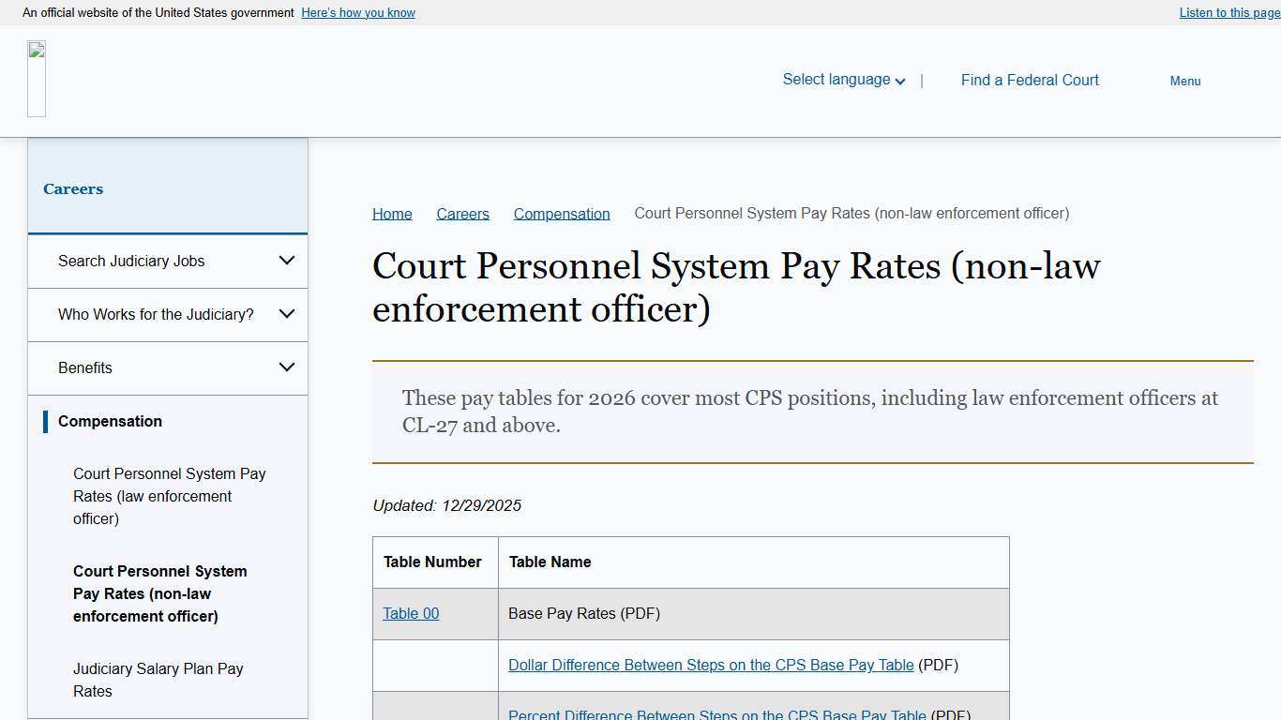This screenshot has width=1281, height=720.
Task: Select the Careers sidebar heading
Action: [73, 188]
